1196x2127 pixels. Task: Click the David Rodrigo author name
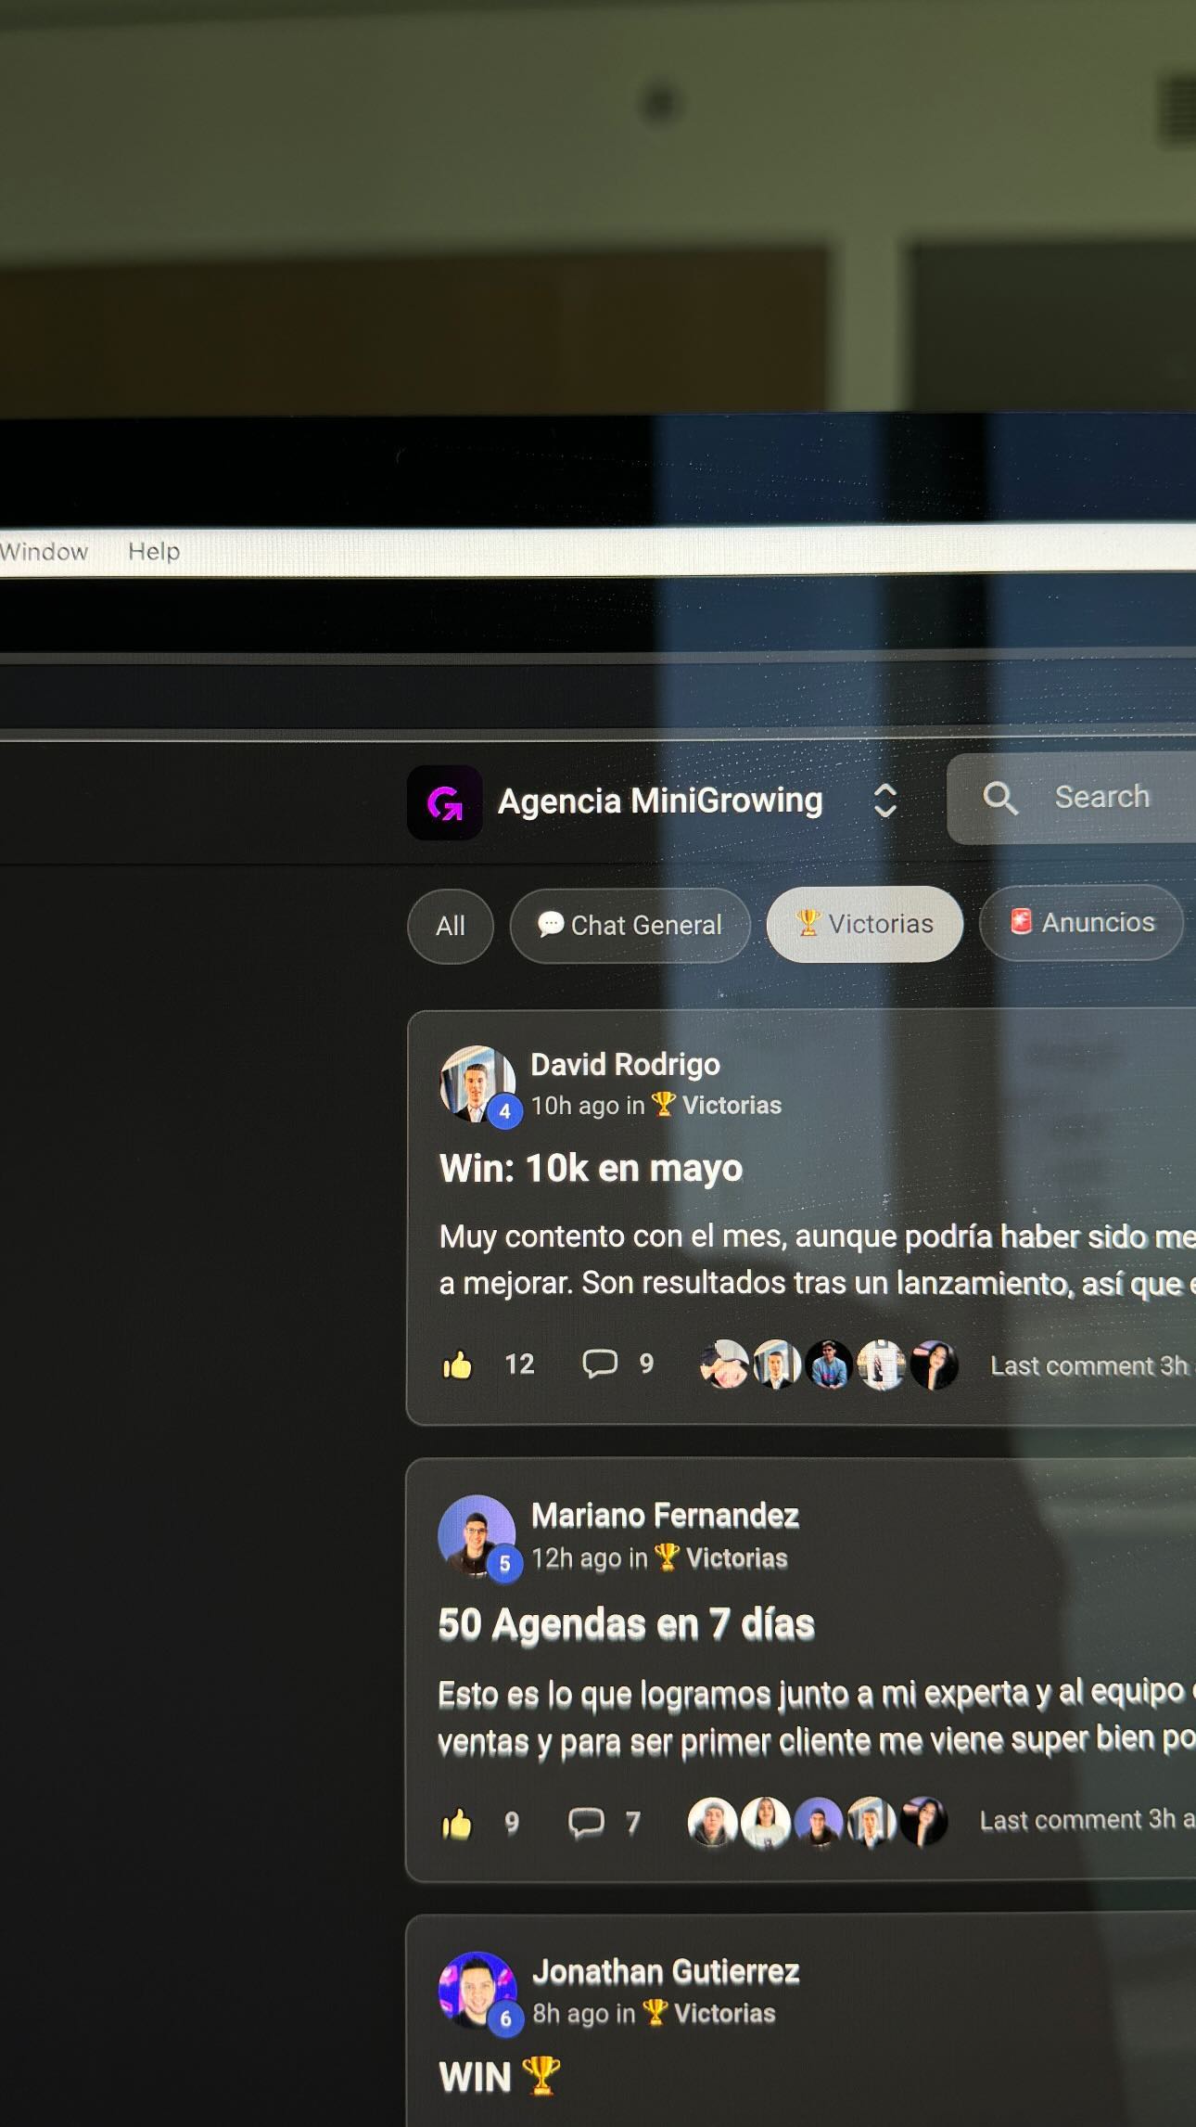point(625,1064)
